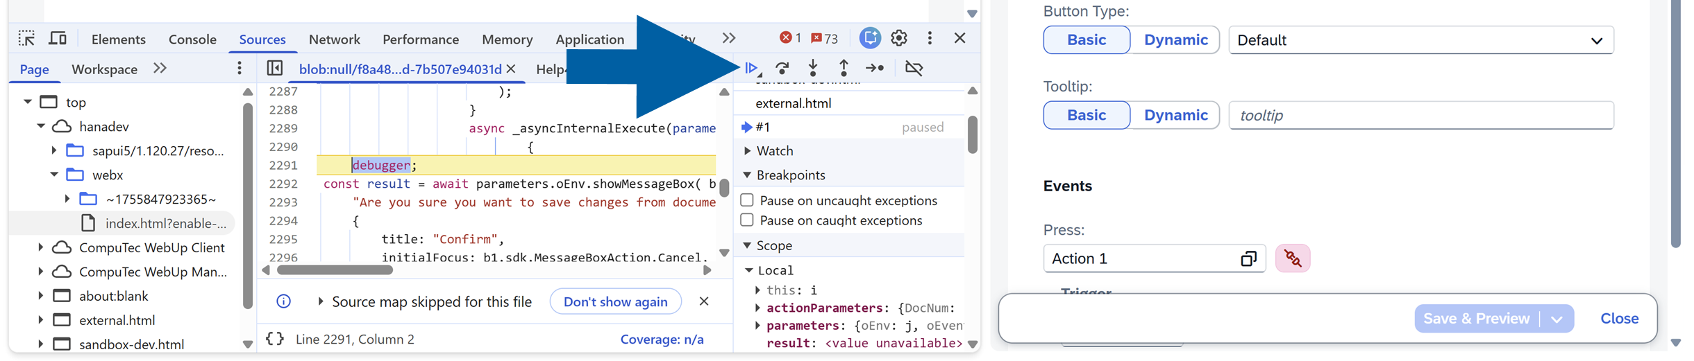This screenshot has height=361, width=1694.
Task: Click the code editor horizontal scrollbar
Action: click(335, 270)
